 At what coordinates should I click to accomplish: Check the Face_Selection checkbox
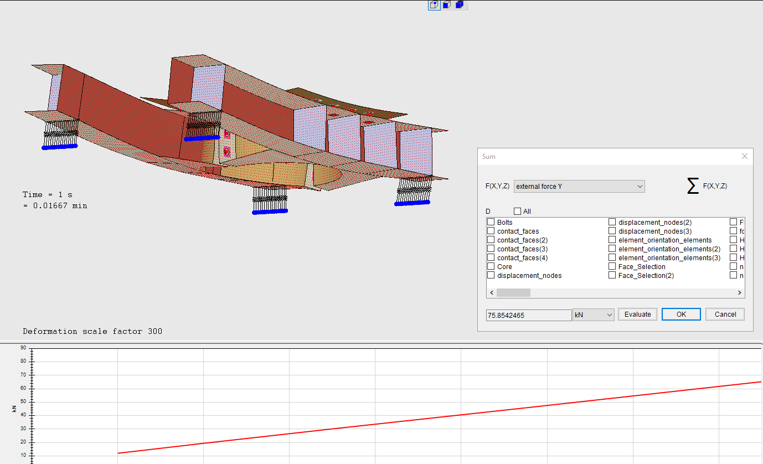point(612,266)
